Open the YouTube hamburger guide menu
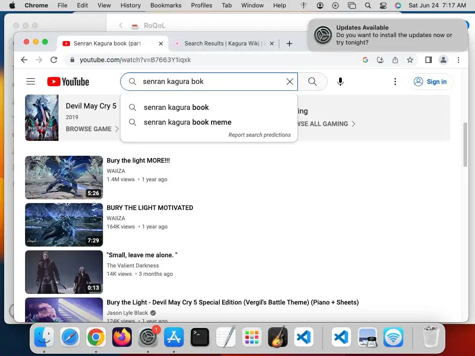475x356 pixels. tap(31, 82)
